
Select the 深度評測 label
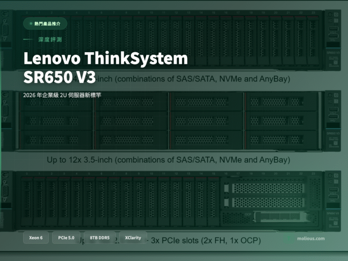click(50, 39)
